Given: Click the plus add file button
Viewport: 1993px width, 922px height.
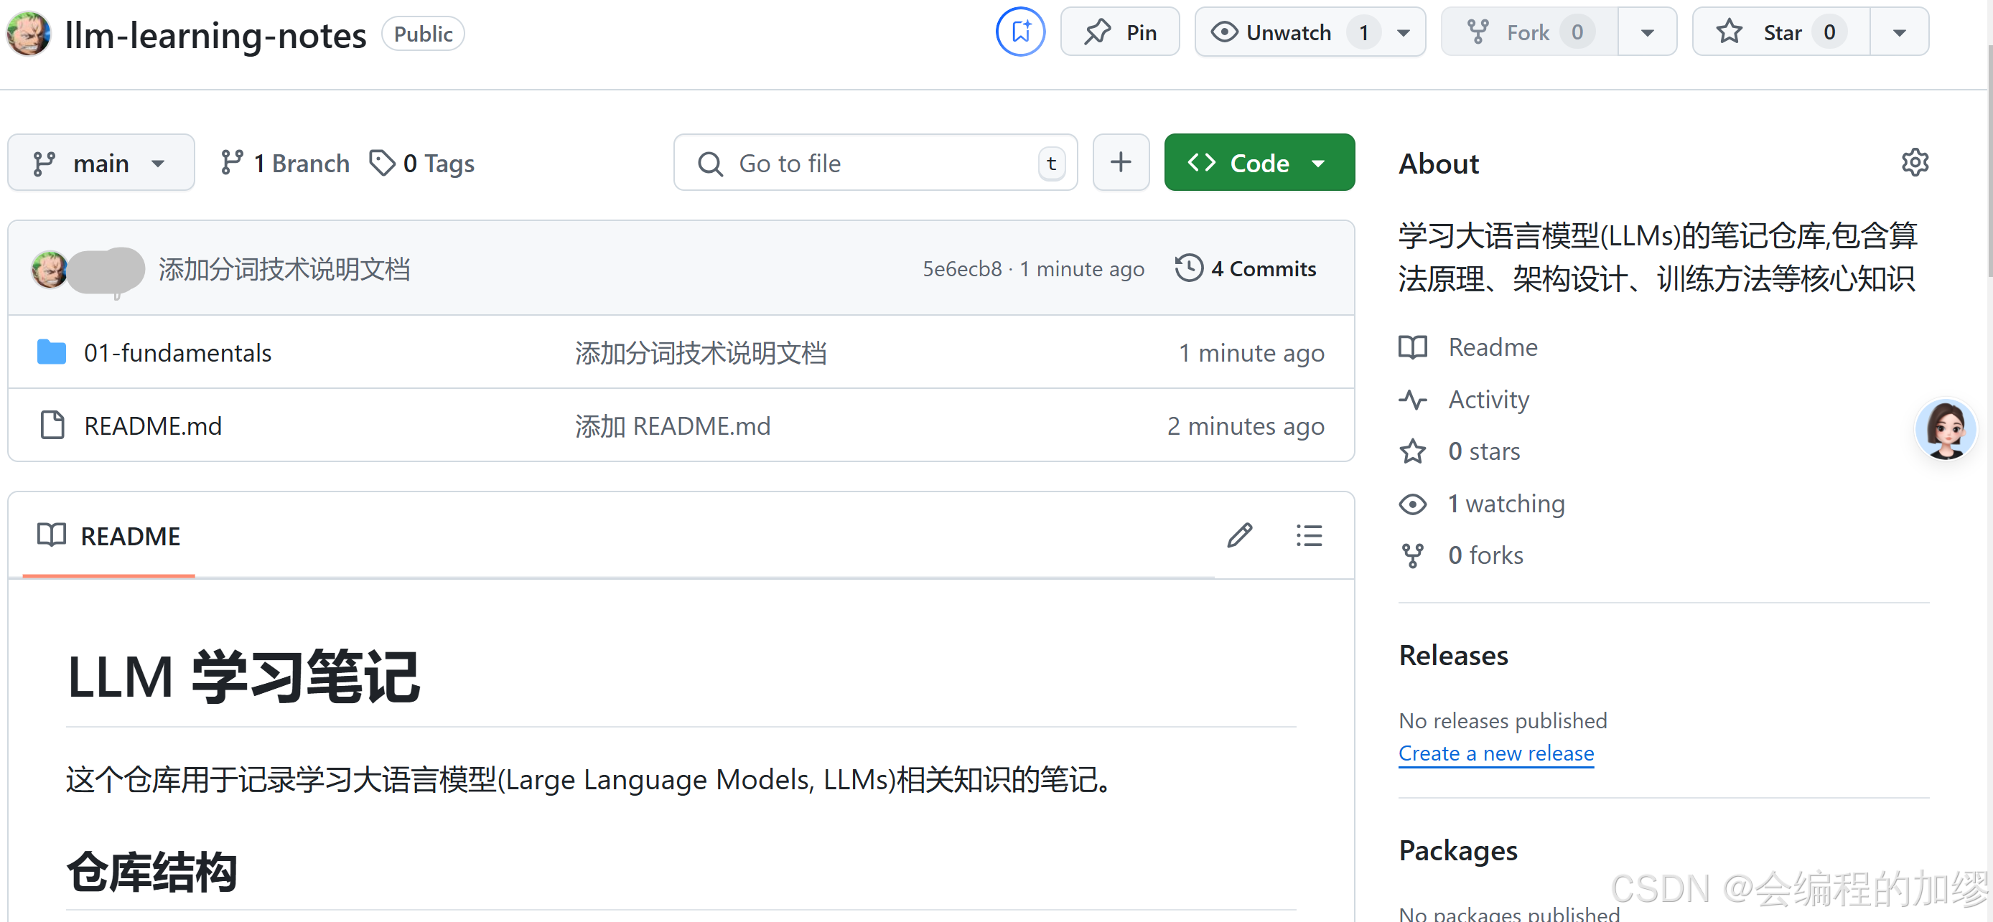Looking at the screenshot, I should (1120, 162).
